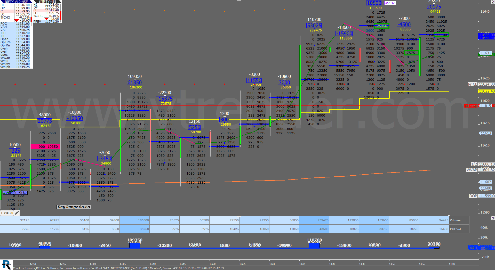Click the -15900 delta box on the 13:40 bar
495x270 pixels.
coord(344,34)
